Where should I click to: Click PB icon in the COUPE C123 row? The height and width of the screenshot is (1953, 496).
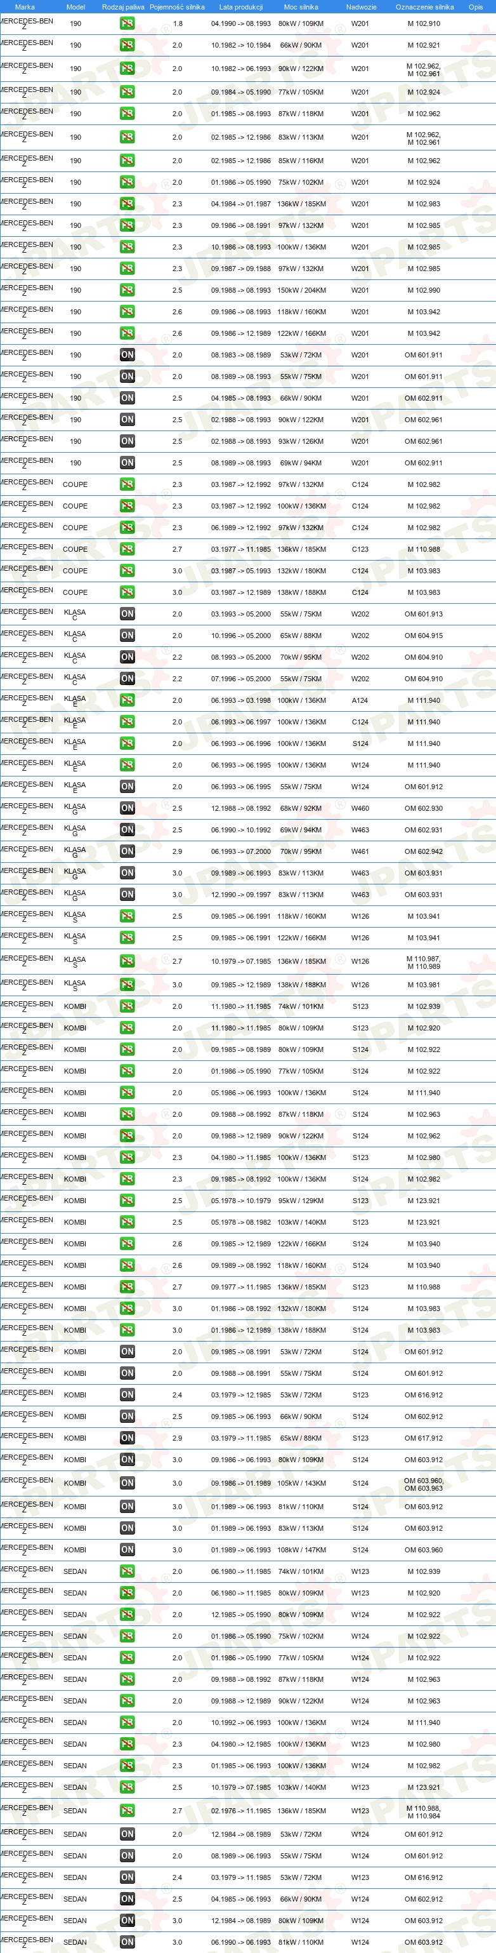(127, 549)
